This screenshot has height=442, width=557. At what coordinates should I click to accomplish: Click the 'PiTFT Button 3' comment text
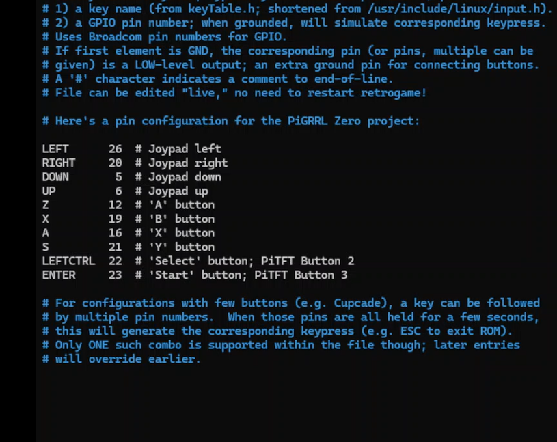coord(301,275)
